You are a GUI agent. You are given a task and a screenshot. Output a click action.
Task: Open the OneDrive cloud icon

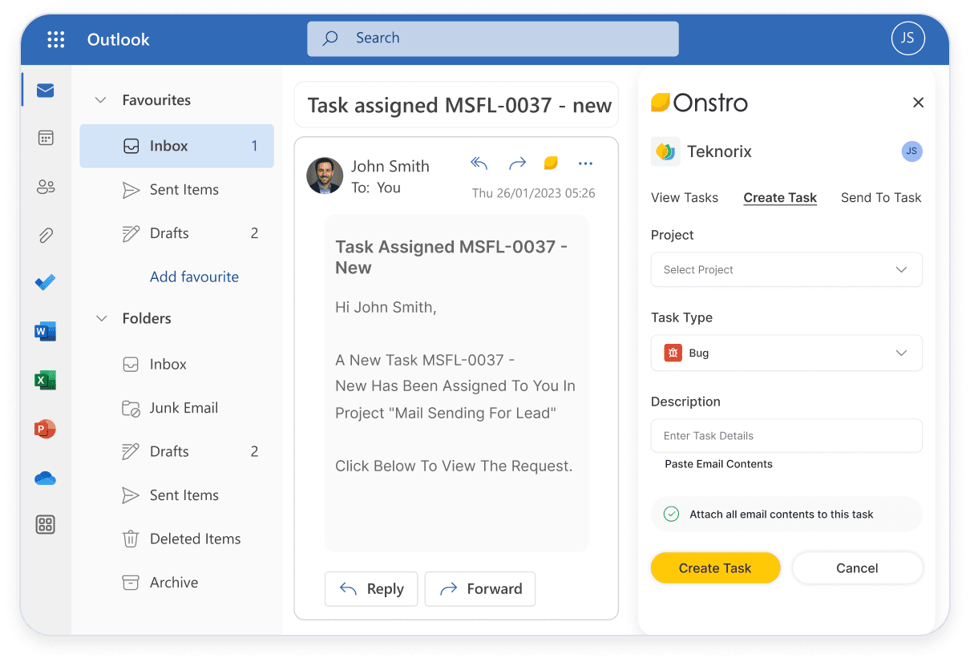click(x=46, y=478)
